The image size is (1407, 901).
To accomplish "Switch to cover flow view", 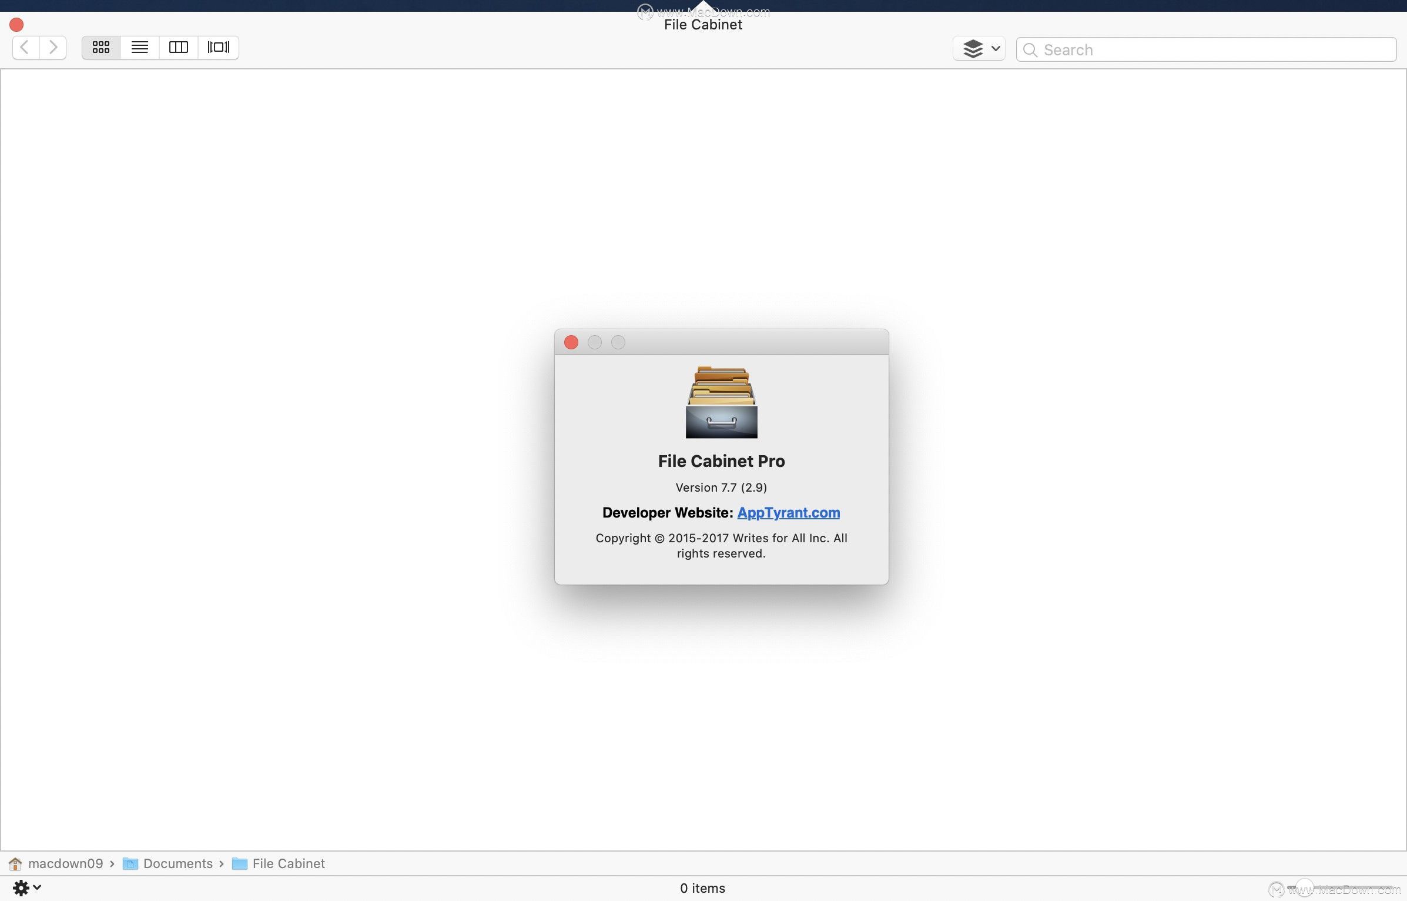I will coord(219,48).
